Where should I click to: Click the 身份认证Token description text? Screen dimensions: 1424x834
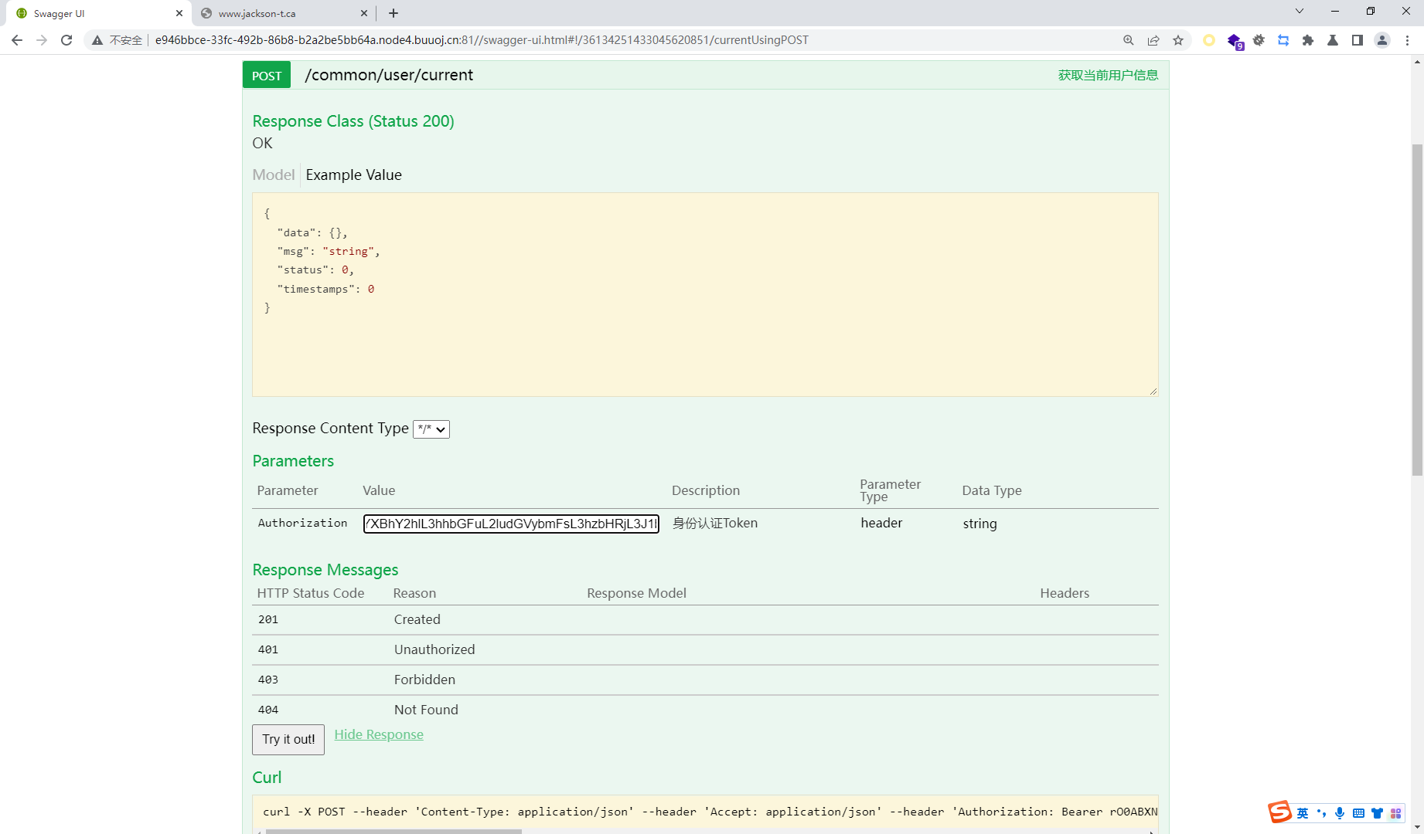tap(715, 523)
